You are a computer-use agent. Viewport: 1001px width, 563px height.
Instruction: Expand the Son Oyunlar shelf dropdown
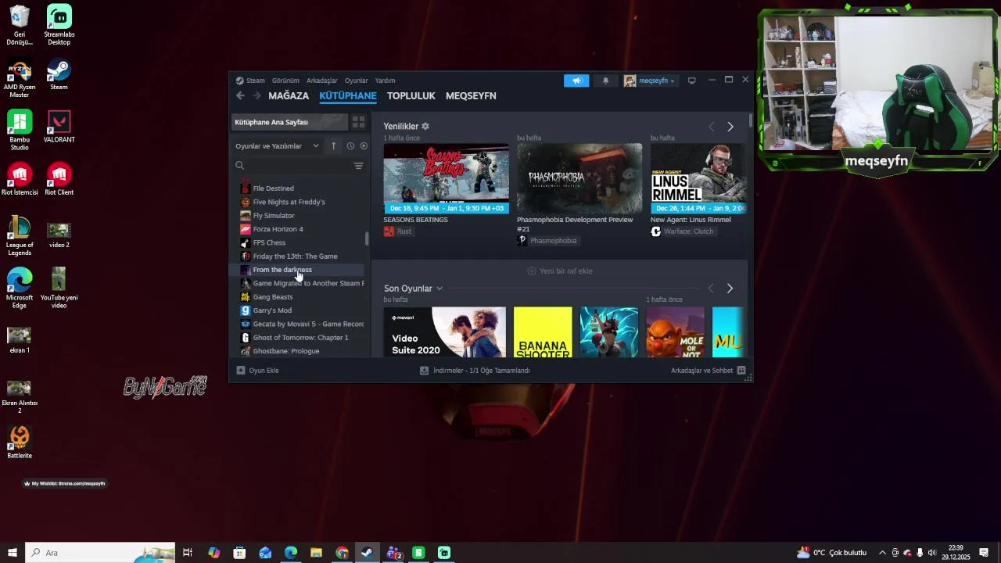point(440,289)
